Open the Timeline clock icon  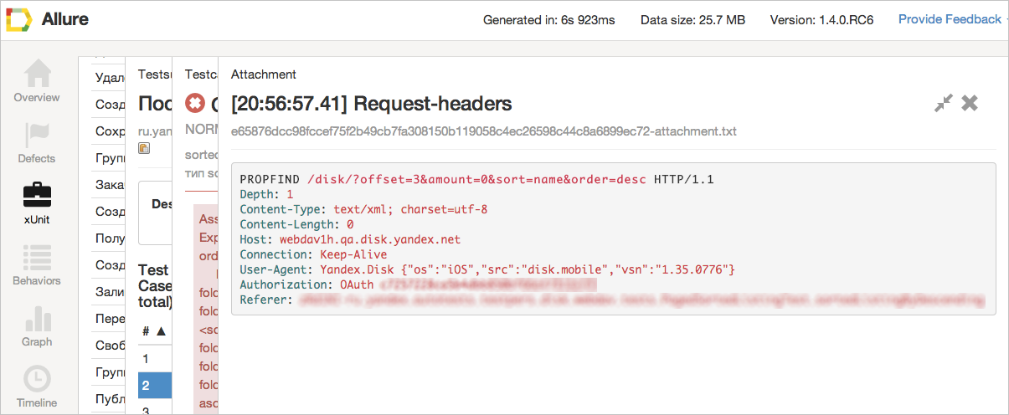click(x=37, y=379)
